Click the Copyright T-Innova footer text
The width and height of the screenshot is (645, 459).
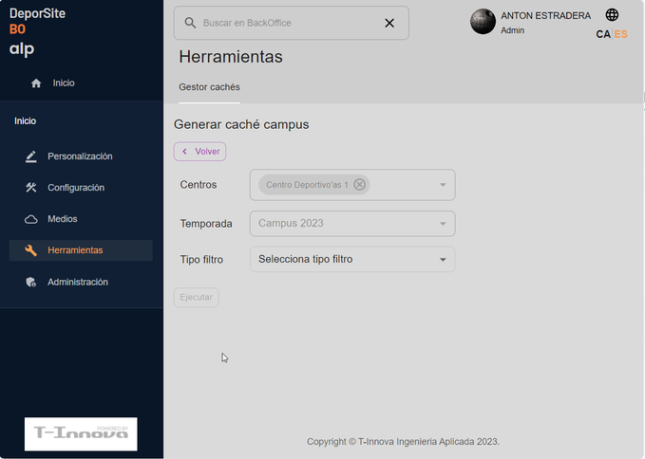403,442
